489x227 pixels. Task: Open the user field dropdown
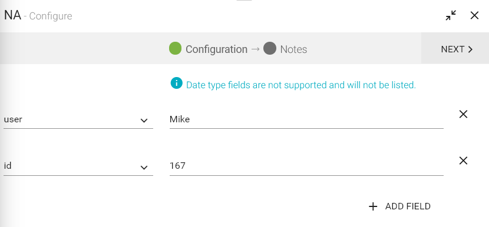tap(78, 119)
